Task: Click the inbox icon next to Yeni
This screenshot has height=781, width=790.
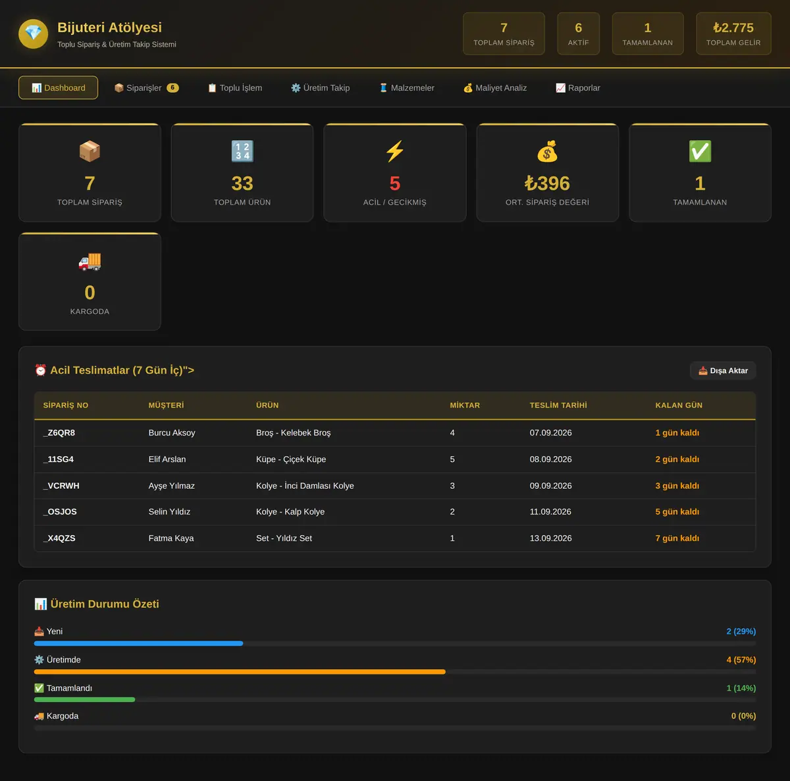Action: [x=39, y=632]
